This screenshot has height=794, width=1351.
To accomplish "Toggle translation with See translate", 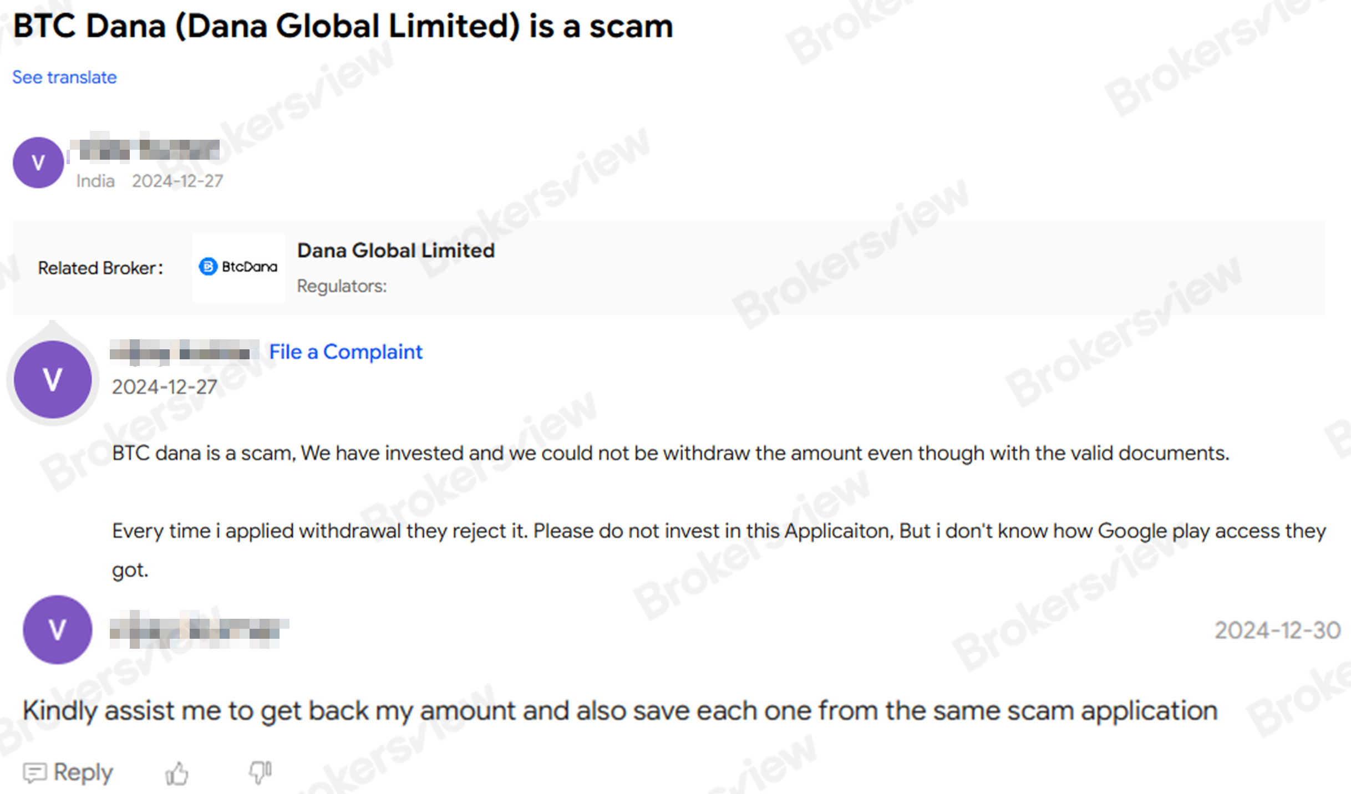I will click(64, 77).
